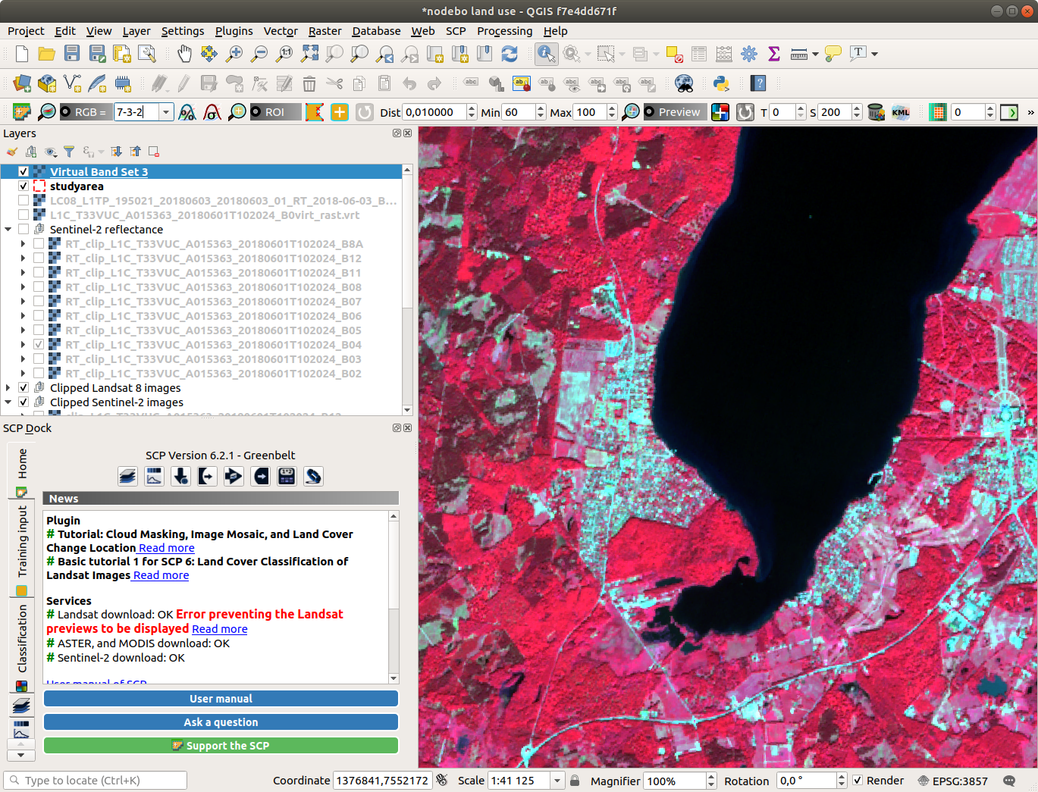Click the Identify Features tool
The image size is (1038, 792).
pos(546,54)
